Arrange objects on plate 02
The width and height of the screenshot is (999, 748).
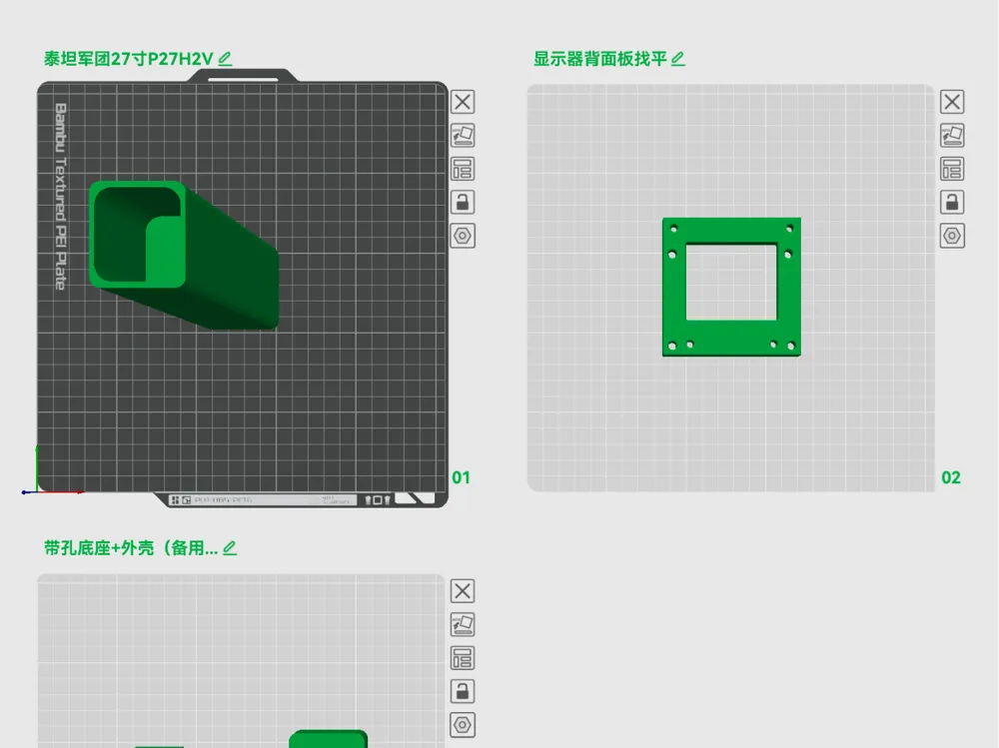click(952, 170)
